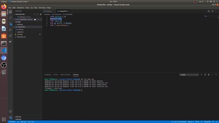
Task: Open the Selection menu
Action: [x=21, y=8]
